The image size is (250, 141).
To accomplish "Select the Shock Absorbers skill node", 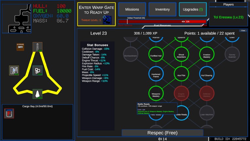I will pos(181,54).
